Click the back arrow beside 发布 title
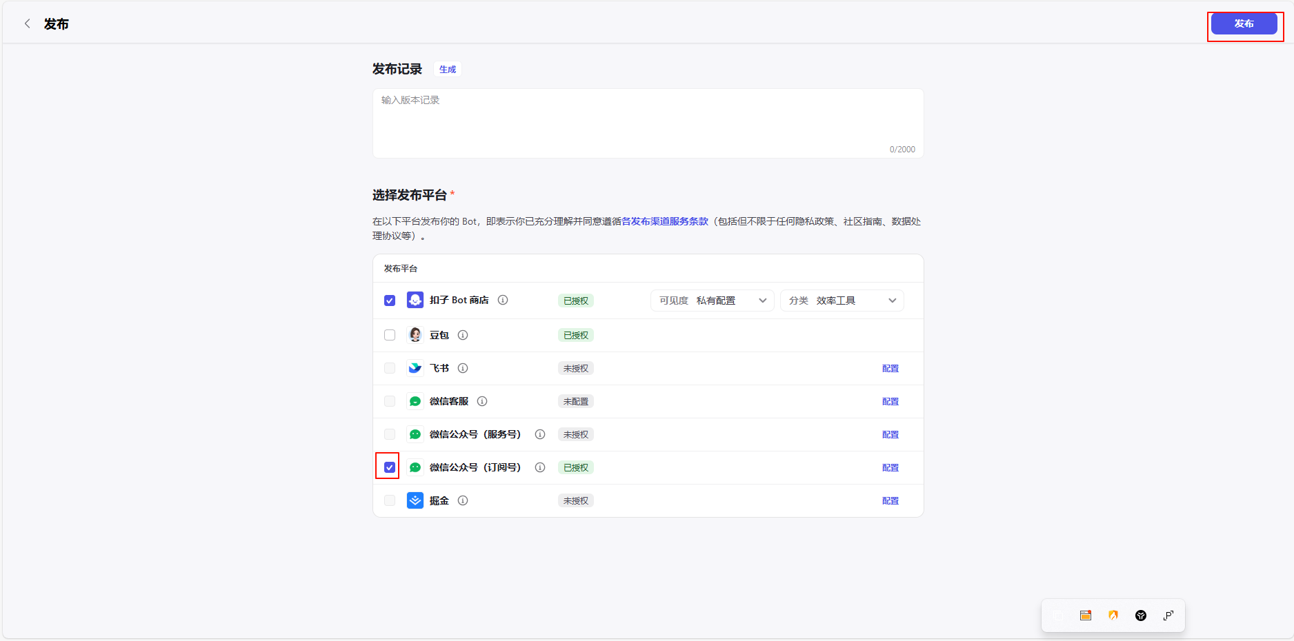Viewport: 1294px width, 641px height. [x=28, y=23]
